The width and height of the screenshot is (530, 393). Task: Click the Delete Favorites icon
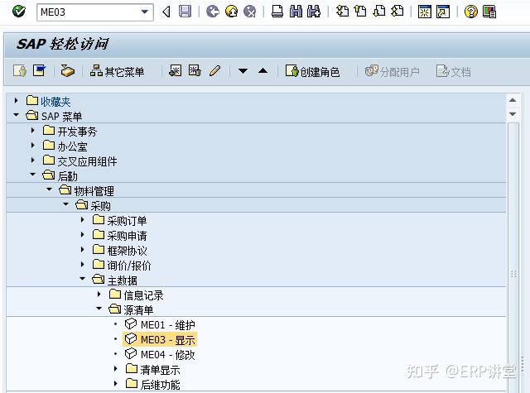pos(195,71)
